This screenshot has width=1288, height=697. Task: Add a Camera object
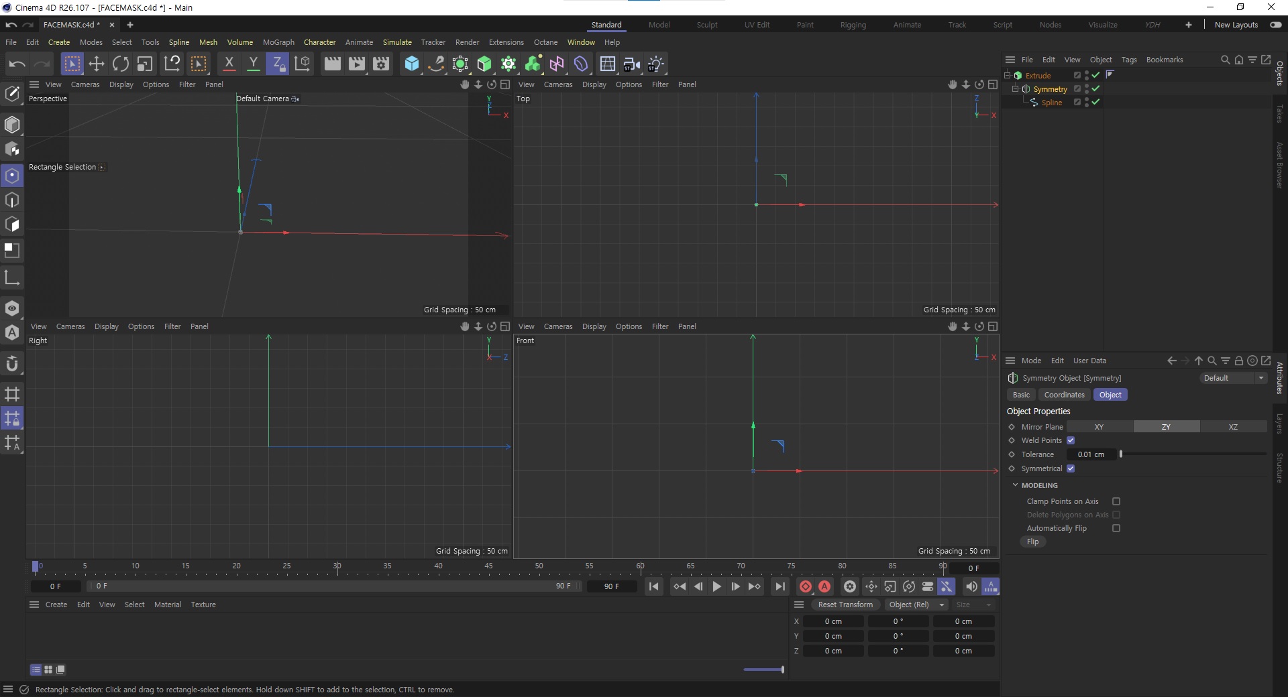tap(632, 64)
